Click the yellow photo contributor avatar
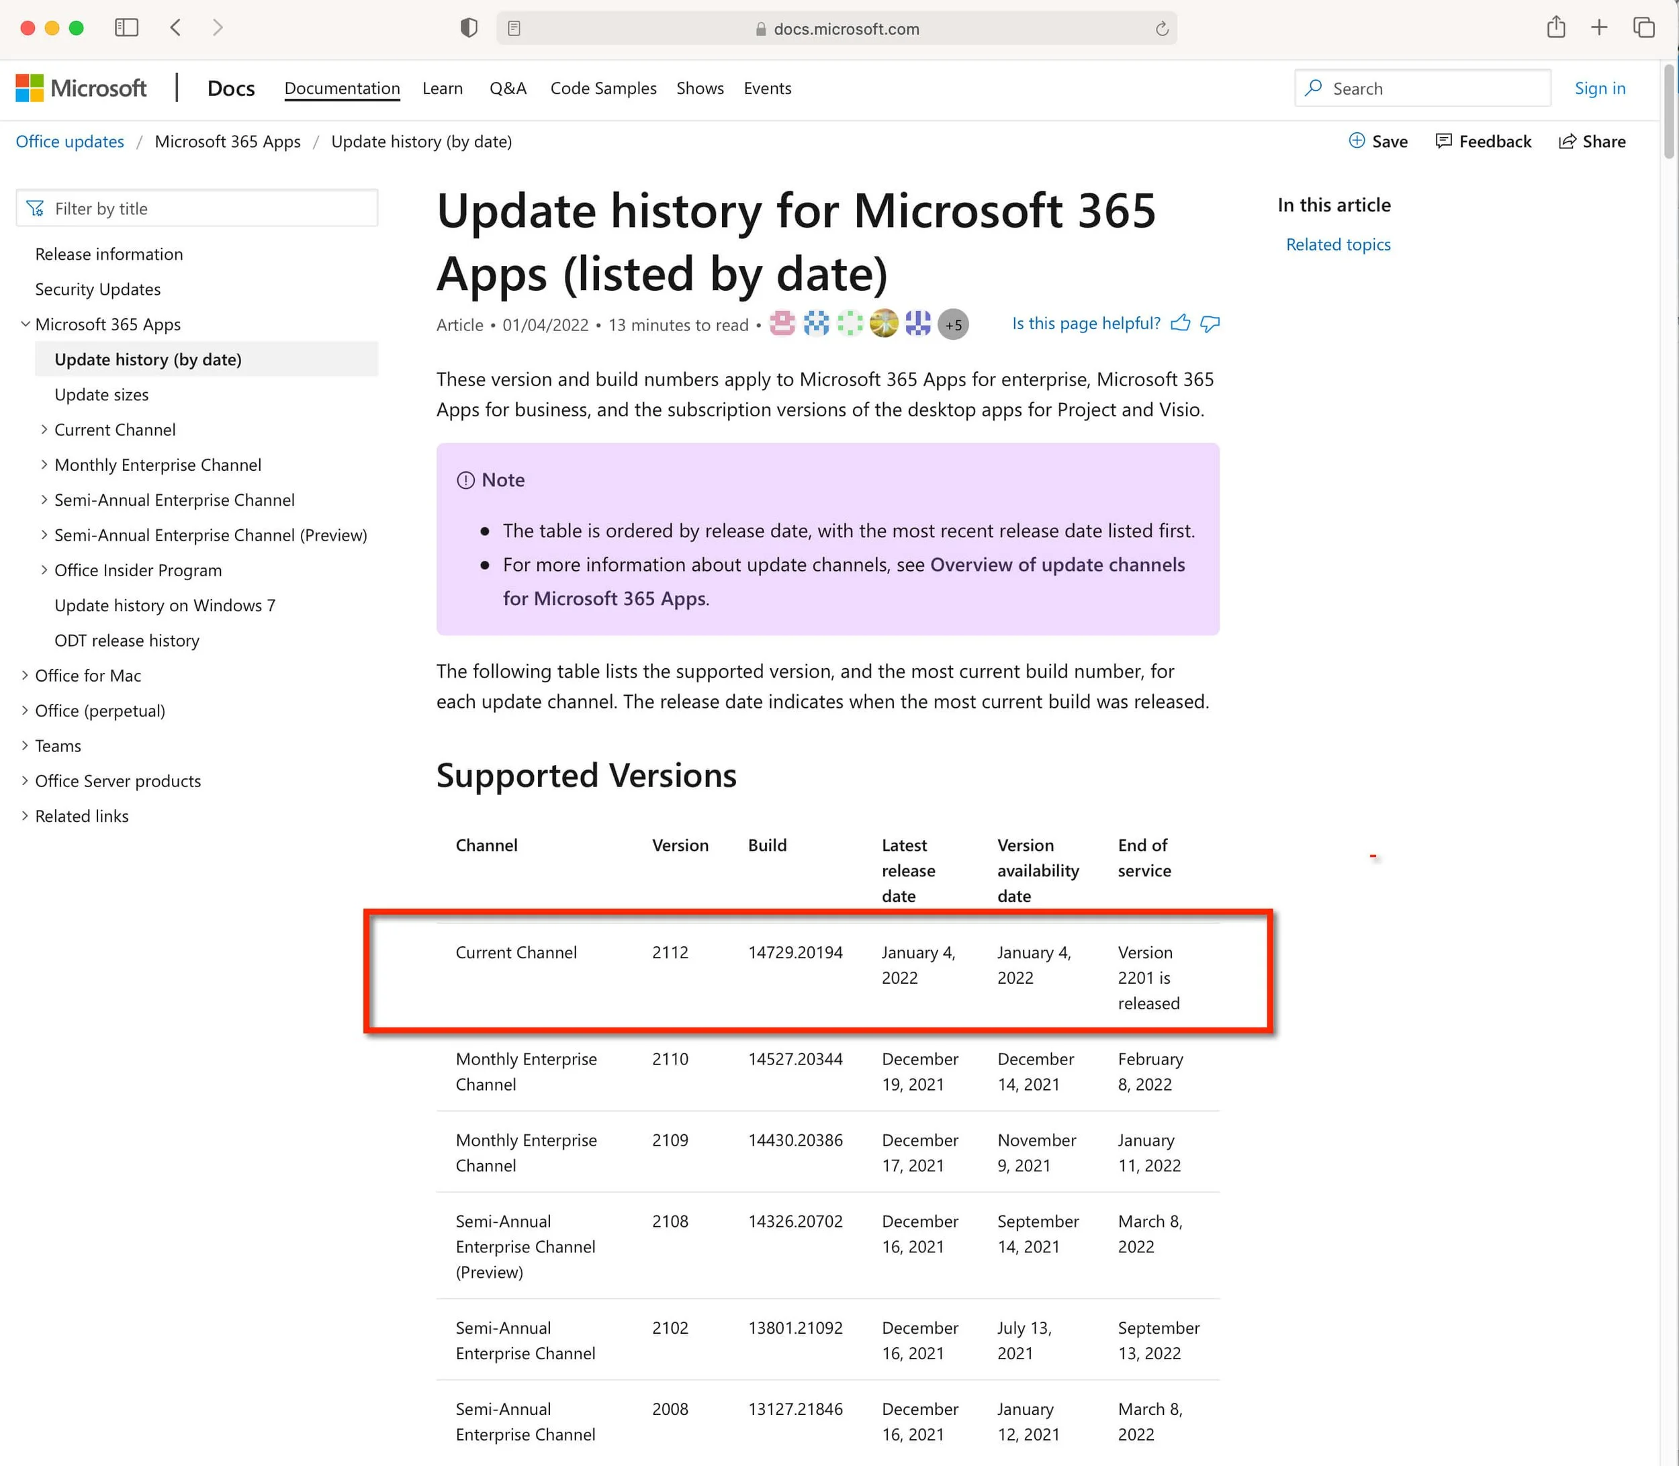The width and height of the screenshot is (1679, 1466). (884, 324)
